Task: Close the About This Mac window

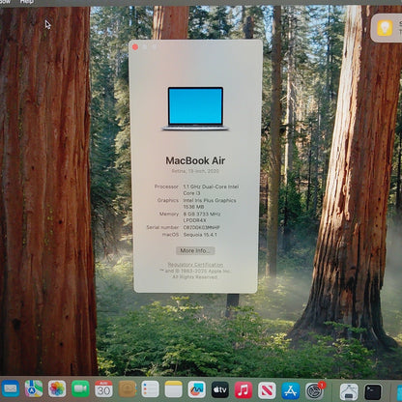Action: [x=135, y=47]
